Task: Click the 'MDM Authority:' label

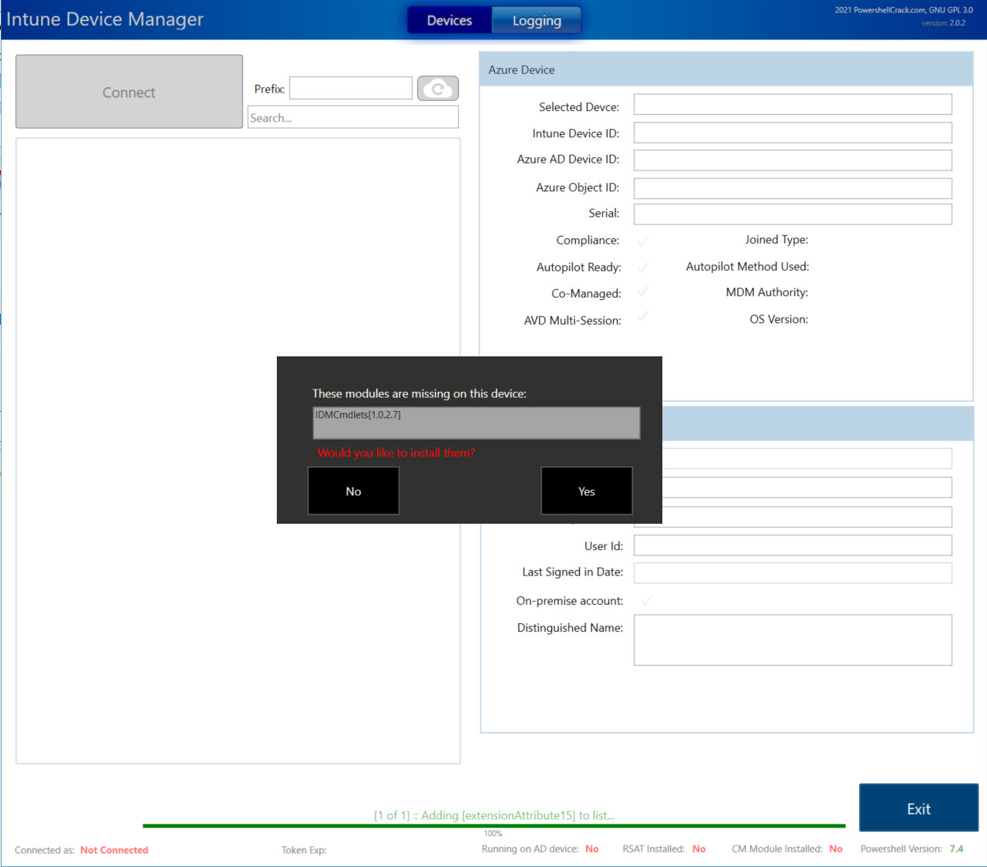Action: coord(766,292)
